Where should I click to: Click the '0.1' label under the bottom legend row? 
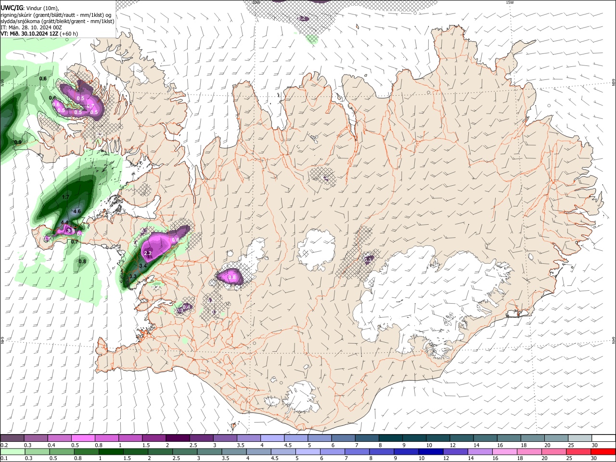point(3,458)
